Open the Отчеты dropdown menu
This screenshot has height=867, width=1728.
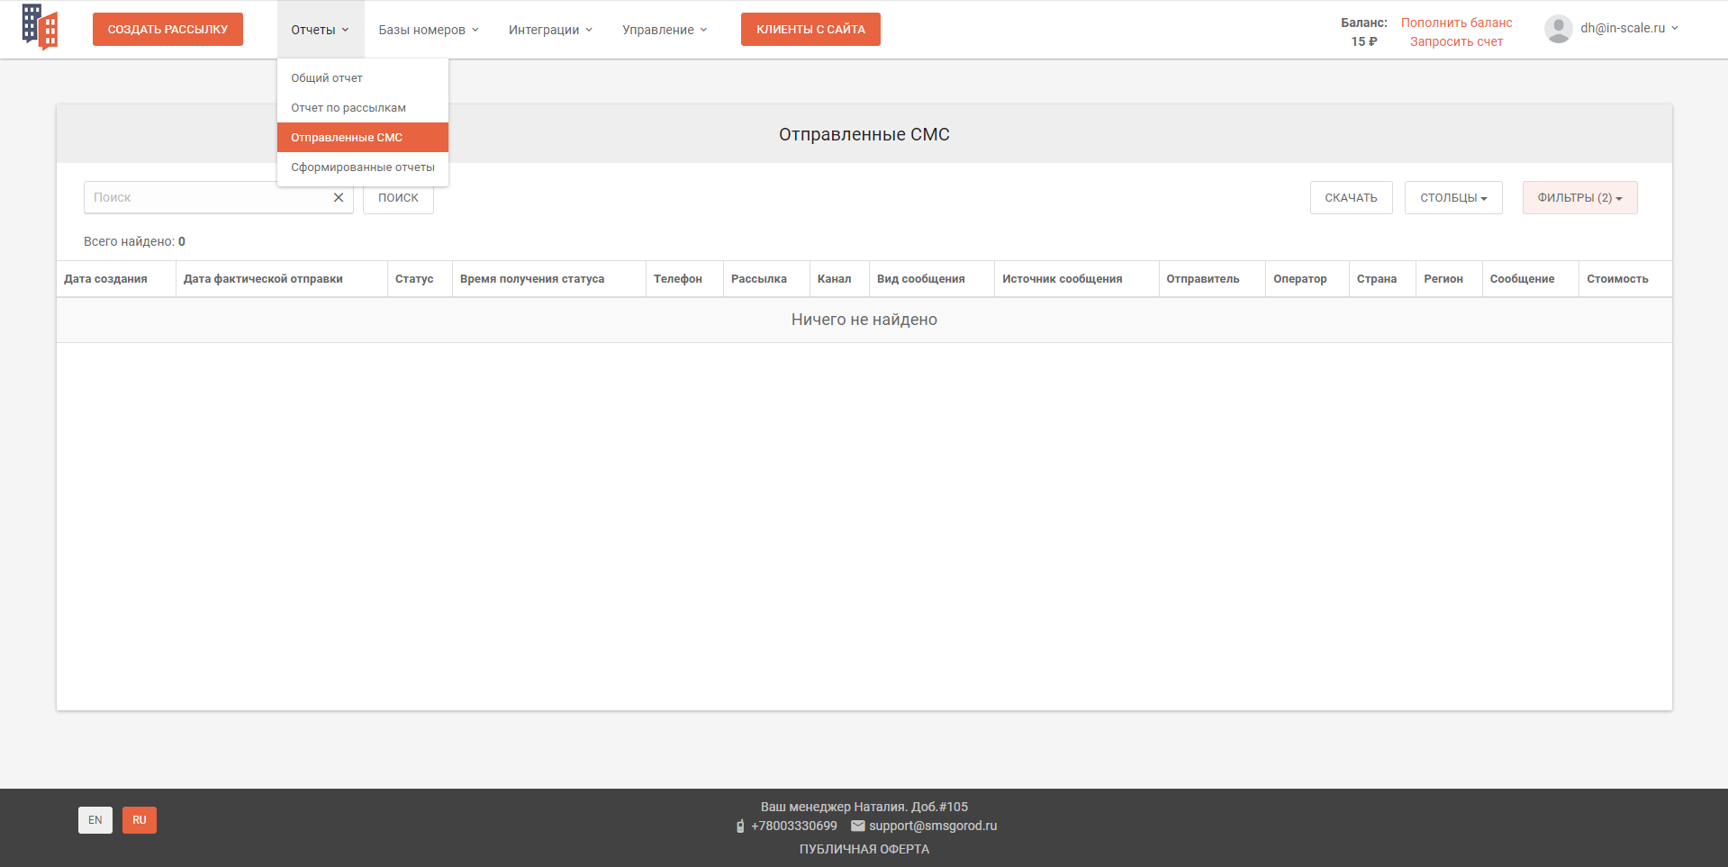[x=320, y=30]
